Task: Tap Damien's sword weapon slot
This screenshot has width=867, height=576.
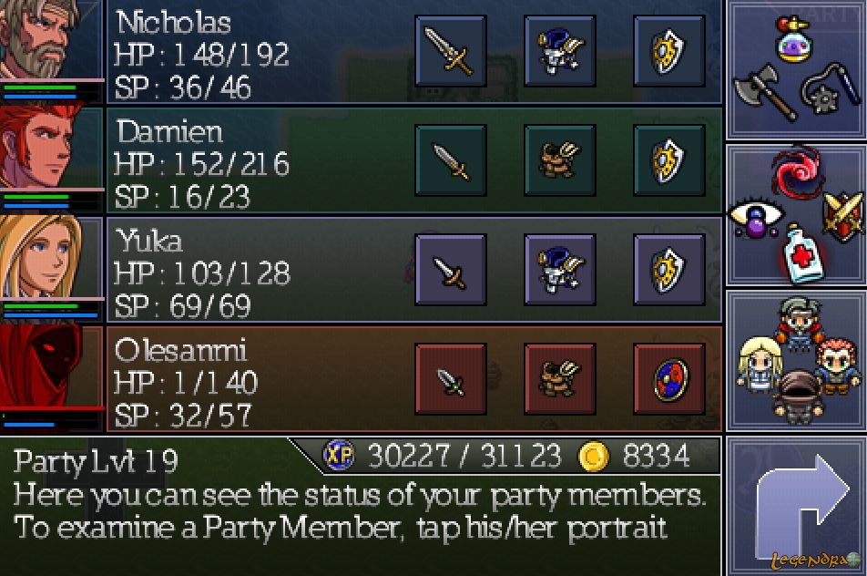Action: click(451, 159)
